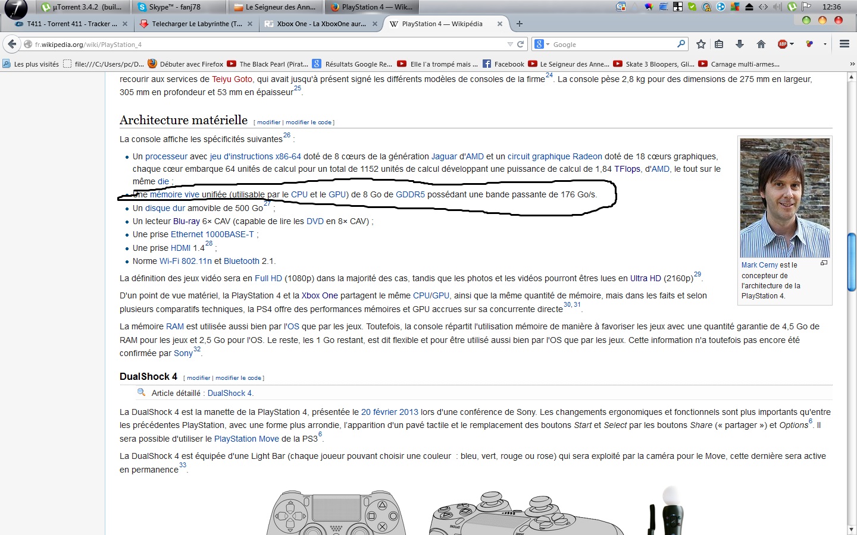The width and height of the screenshot is (857, 535).
Task: Click the magnifier icon beside Article détaillé
Action: tap(141, 392)
